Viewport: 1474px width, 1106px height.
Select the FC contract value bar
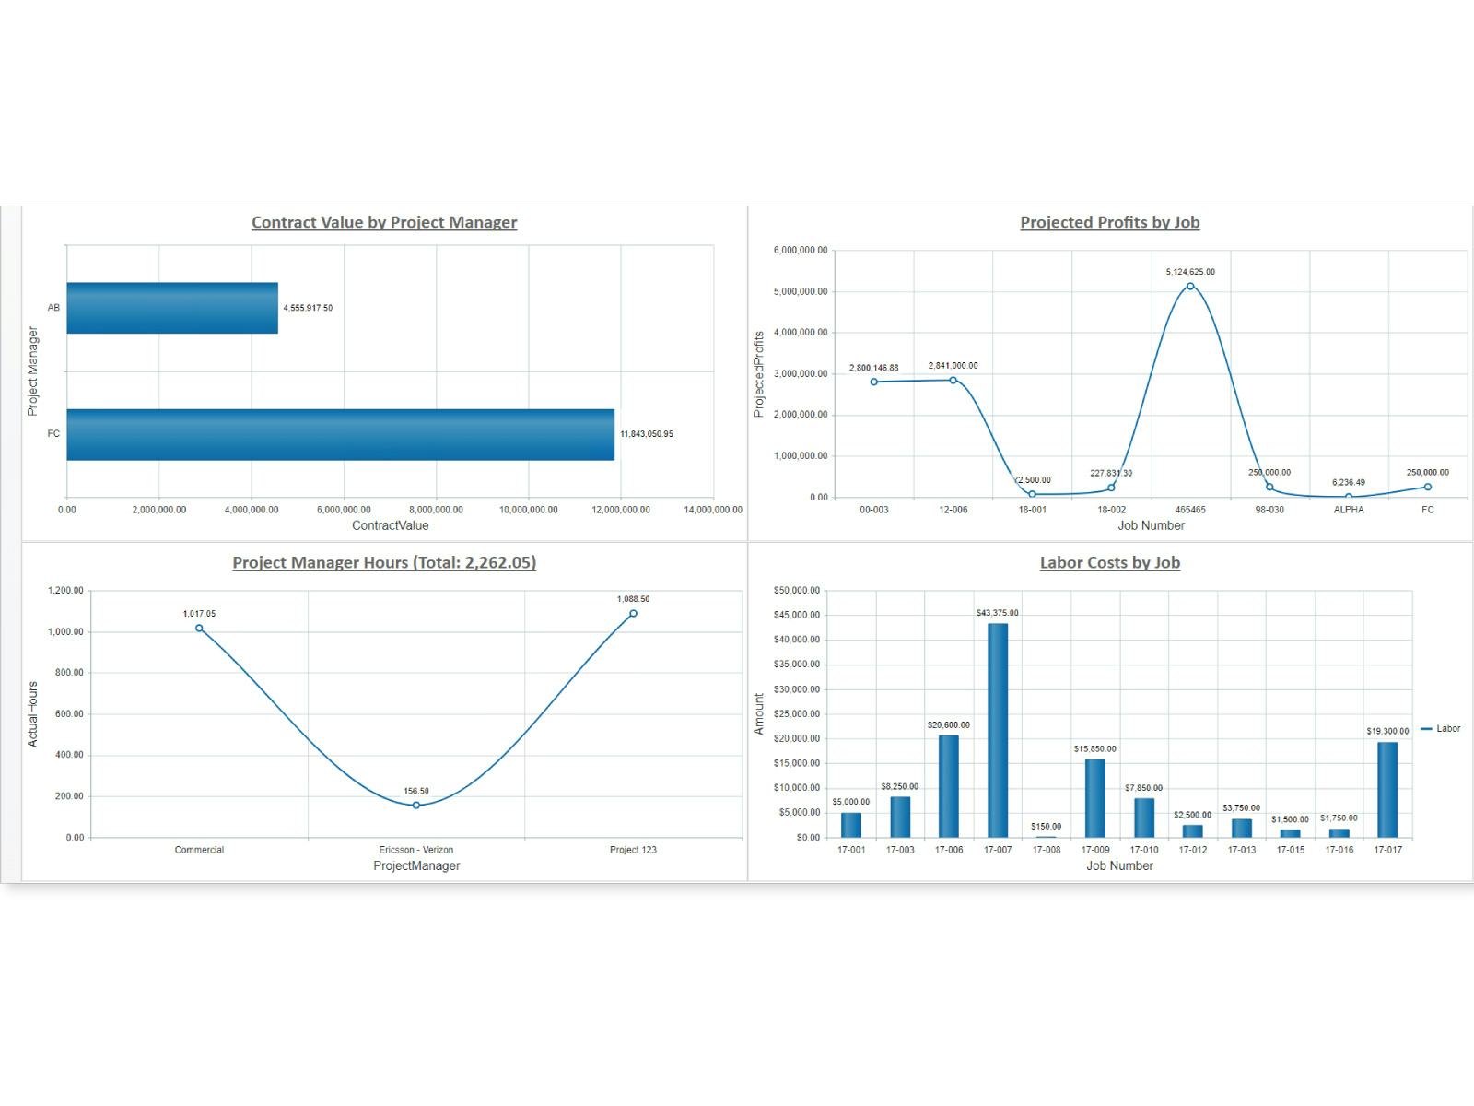[x=341, y=434]
